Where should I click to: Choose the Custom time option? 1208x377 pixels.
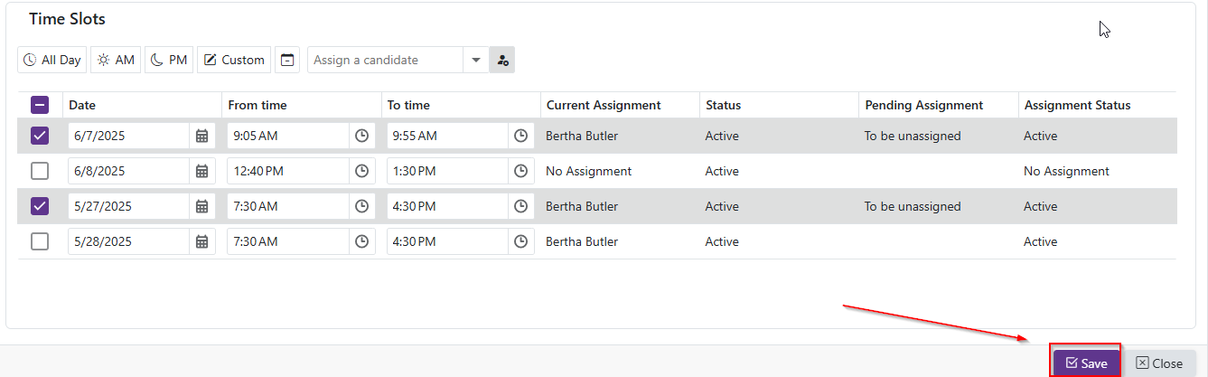pyautogui.click(x=234, y=60)
